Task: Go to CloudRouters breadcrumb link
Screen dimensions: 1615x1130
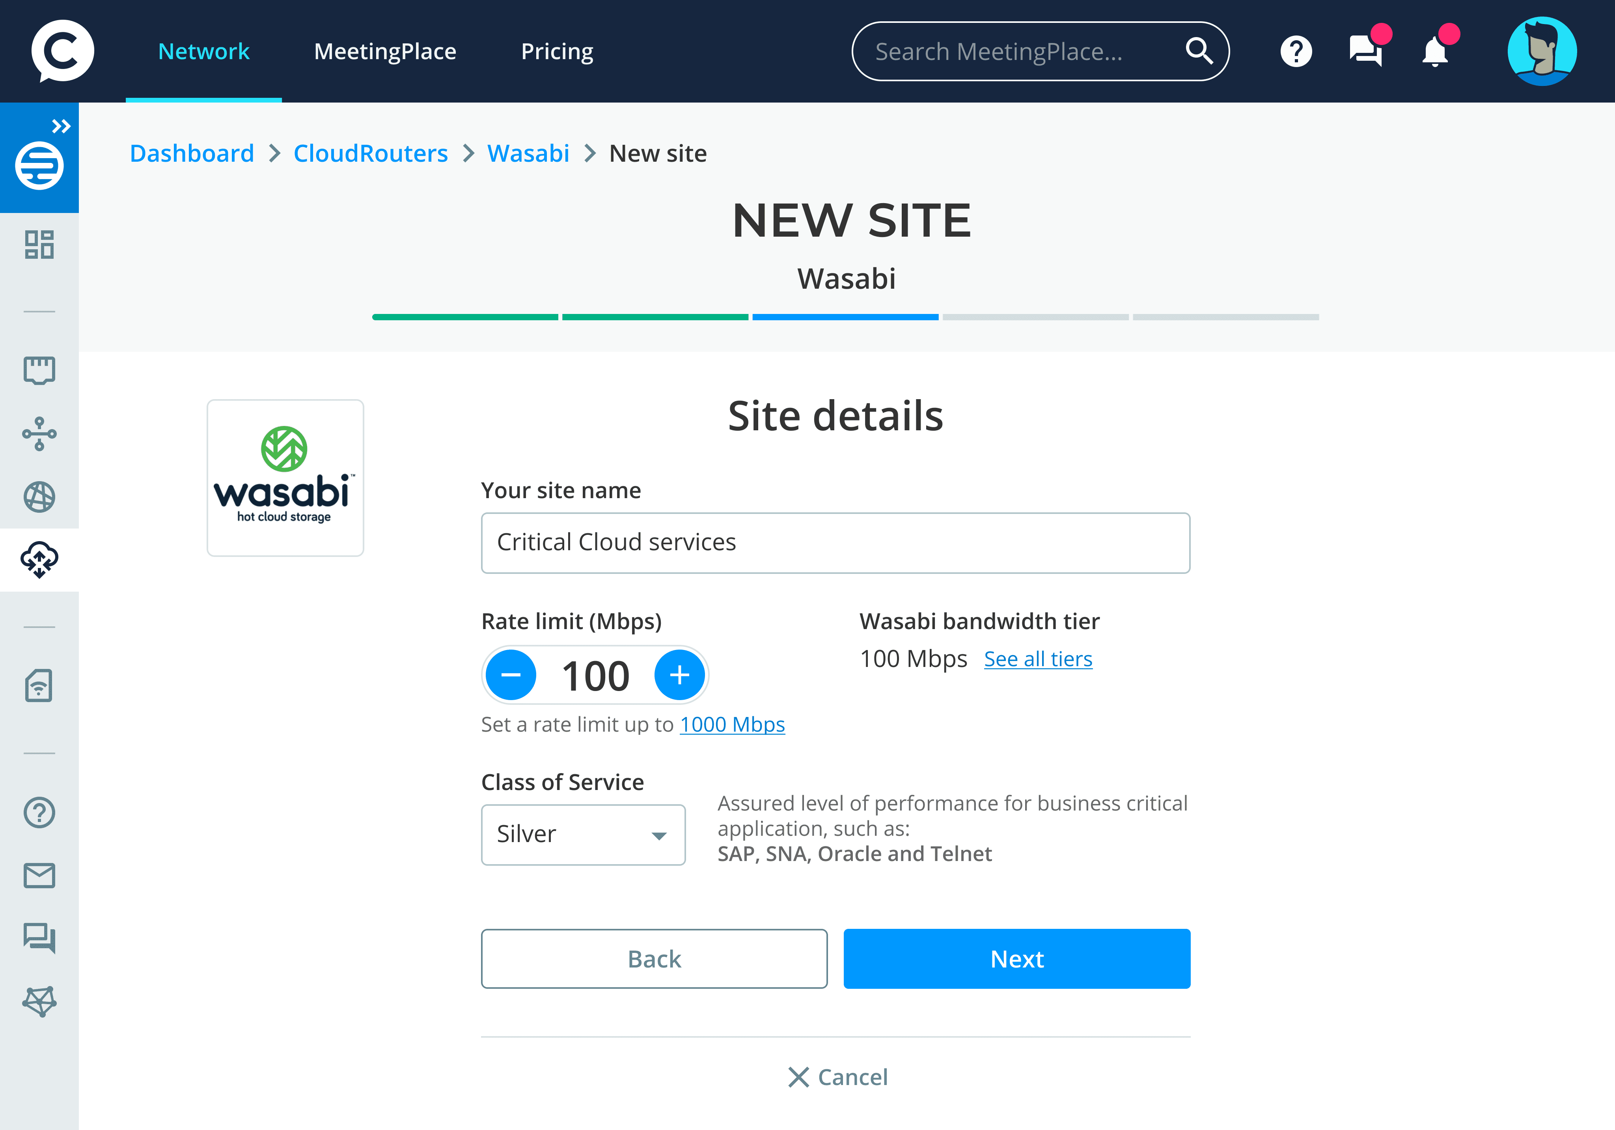Action: [x=370, y=153]
